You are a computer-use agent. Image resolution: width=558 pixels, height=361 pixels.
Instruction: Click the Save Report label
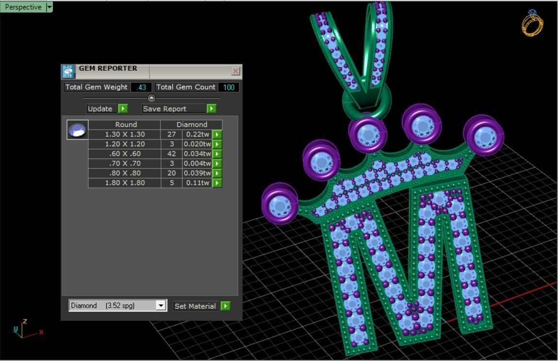[x=174, y=109]
